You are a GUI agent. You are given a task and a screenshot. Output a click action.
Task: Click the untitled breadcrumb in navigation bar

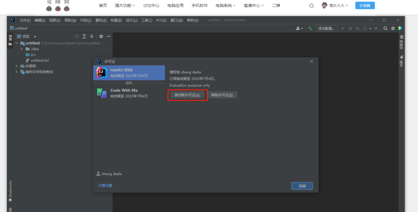click(19, 28)
